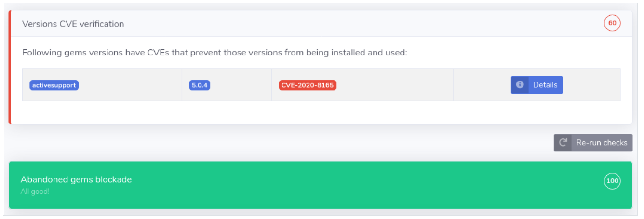Click the red score 60 circle badge
This screenshot has width=644, height=219.
tap(612, 23)
